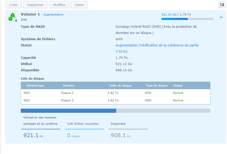Image resolution: width=227 pixels, height=154 pixels.
Task: Open the Gérer menu button
Action: point(79,5)
